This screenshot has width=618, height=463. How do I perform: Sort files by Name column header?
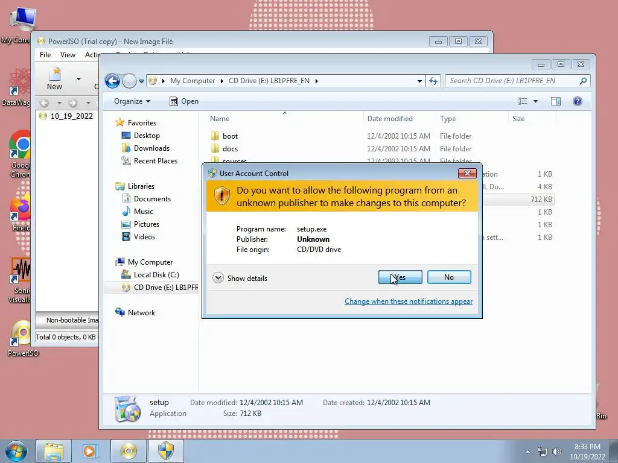coord(220,119)
